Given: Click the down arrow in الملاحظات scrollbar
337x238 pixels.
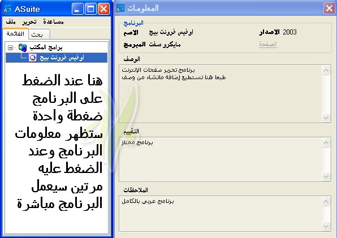Looking at the screenshot, I should [326, 226].
